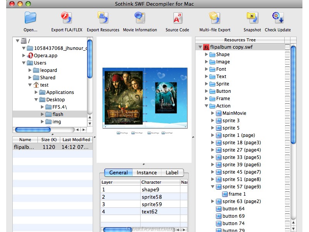Click the button 64 action icon
This screenshot has width=309, height=232.
pyautogui.click(x=218, y=209)
